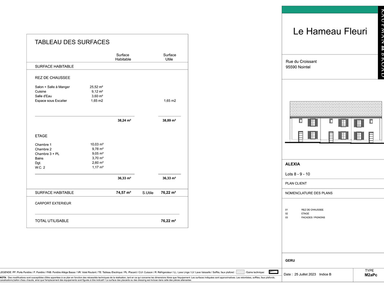Click the "S.Utile" label
The width and height of the screenshot is (384, 288).
[x=148, y=193]
